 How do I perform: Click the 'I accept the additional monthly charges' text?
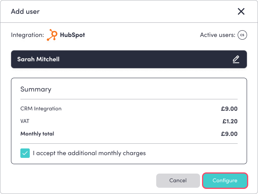click(x=89, y=153)
